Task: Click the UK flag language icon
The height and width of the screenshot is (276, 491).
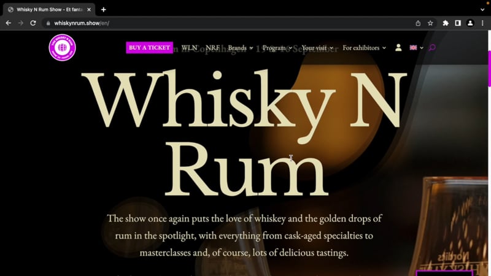Action: point(413,48)
